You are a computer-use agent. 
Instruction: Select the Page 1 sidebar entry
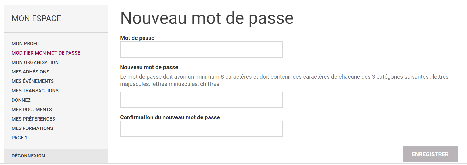19,138
